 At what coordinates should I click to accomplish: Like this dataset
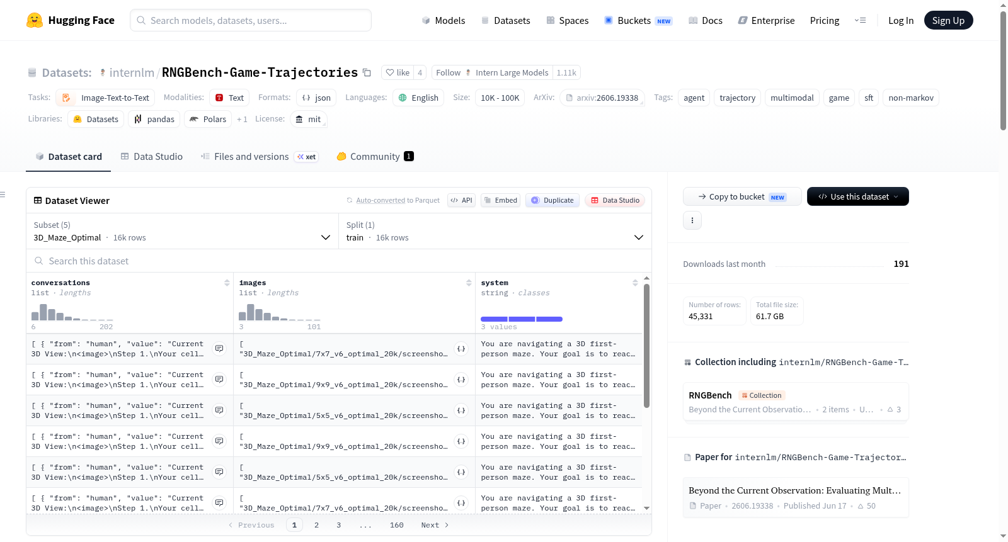[398, 72]
